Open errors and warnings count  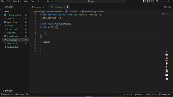(19, 94)
